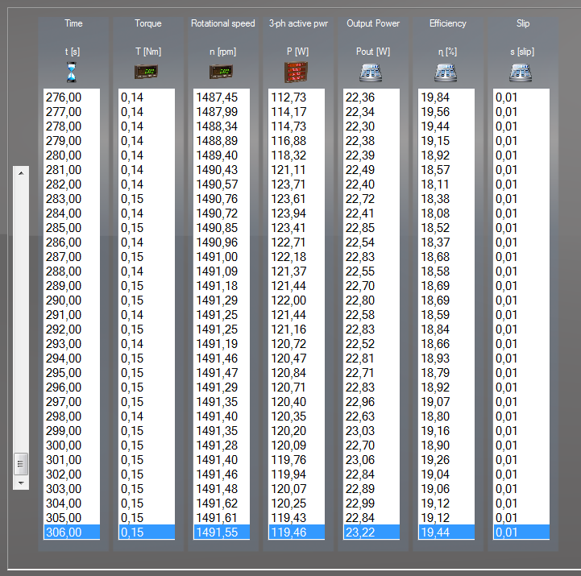The height and width of the screenshot is (576, 581).
Task: Select highlighted active power value 119,46
Action: tap(297, 532)
